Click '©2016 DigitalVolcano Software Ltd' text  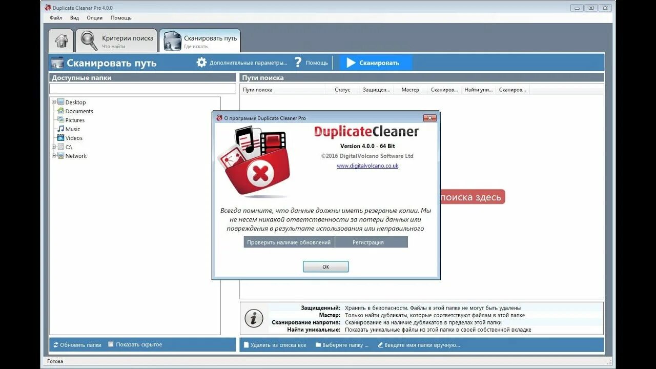[367, 156]
